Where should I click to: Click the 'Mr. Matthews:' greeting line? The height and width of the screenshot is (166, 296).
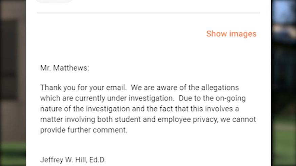point(64,68)
